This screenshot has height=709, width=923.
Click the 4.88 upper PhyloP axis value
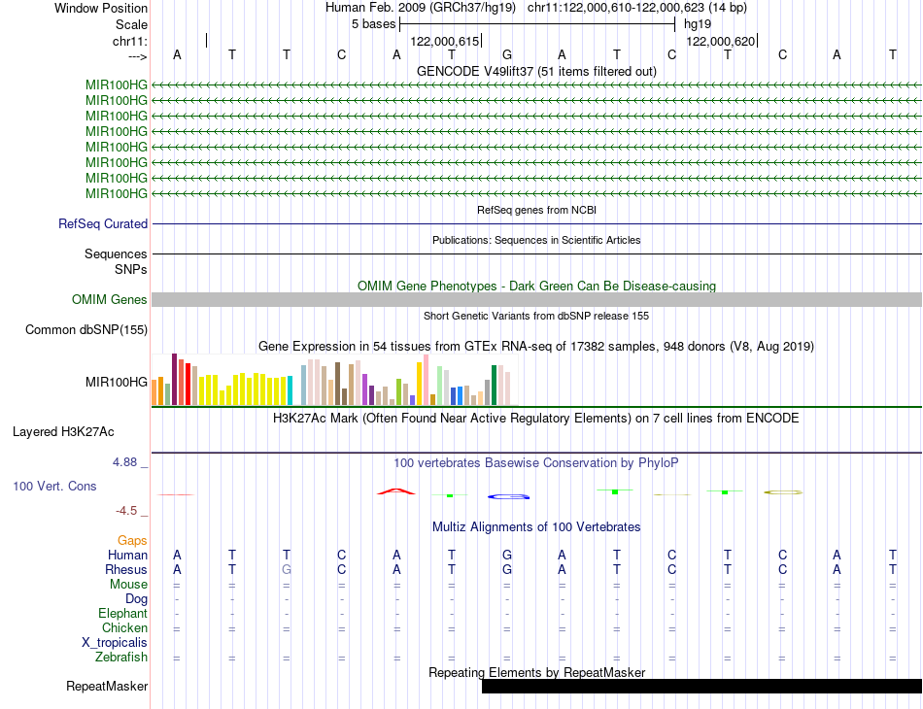click(x=124, y=462)
